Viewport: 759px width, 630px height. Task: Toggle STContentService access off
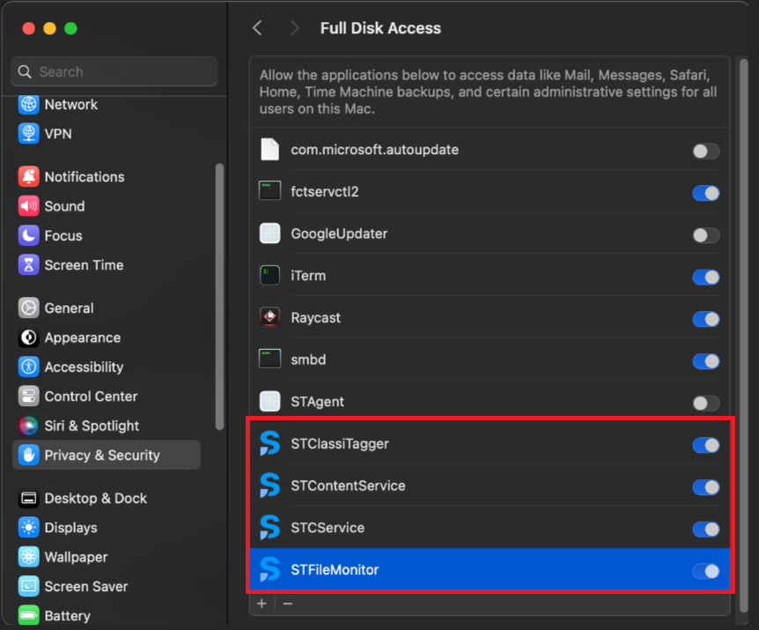point(706,487)
